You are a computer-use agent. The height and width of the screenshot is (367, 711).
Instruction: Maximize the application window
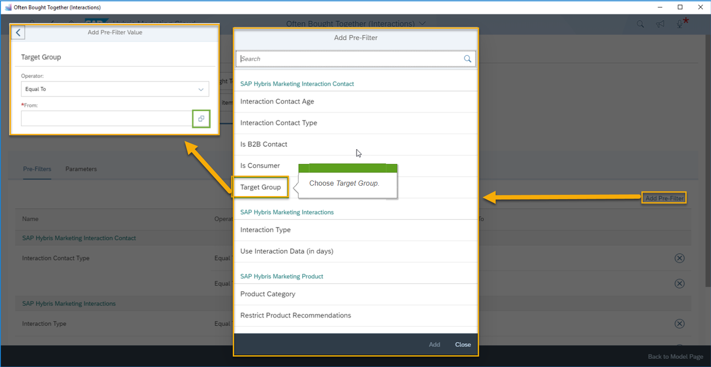680,7
